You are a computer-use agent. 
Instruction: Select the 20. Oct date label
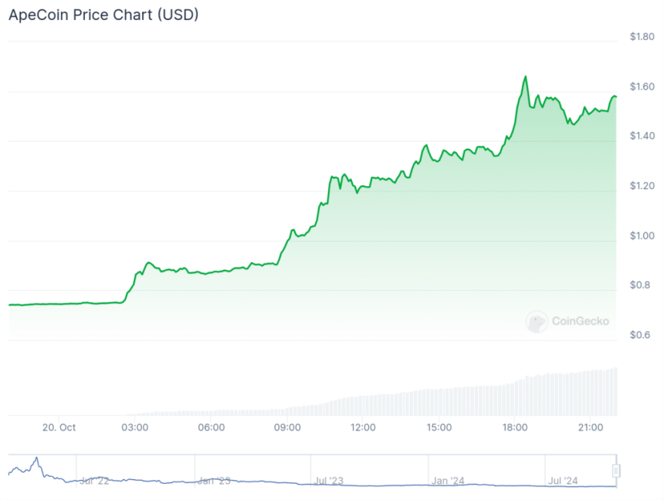[x=59, y=427]
